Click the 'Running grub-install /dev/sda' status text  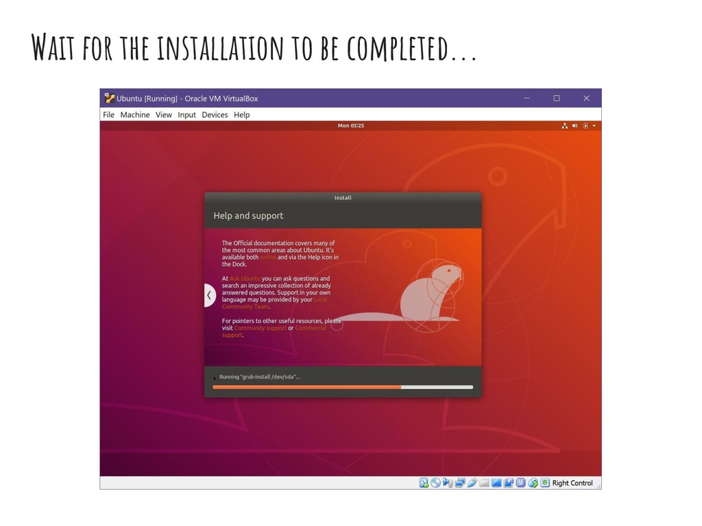(x=260, y=377)
